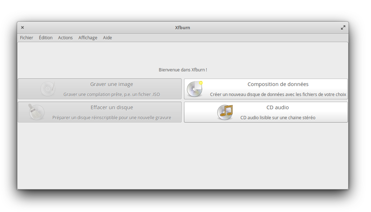Click the Xfburn window title
This screenshot has height=212, width=371.
coord(182,27)
